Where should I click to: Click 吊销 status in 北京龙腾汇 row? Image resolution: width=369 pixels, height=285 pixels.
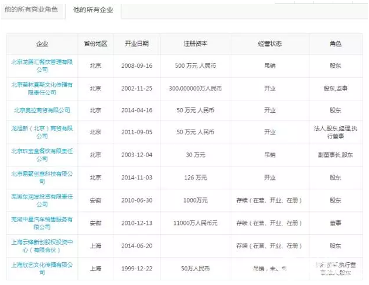click(x=269, y=65)
